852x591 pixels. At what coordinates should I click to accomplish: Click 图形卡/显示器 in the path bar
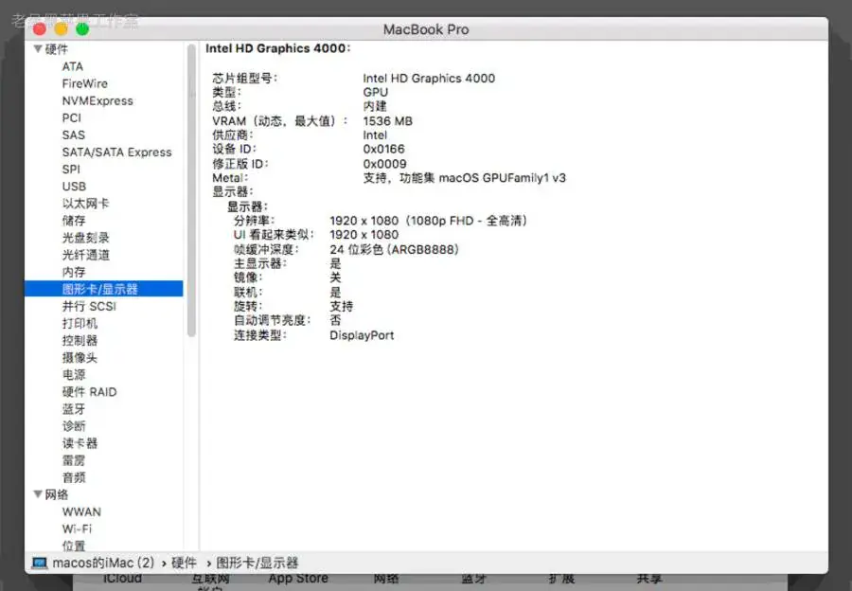point(257,563)
